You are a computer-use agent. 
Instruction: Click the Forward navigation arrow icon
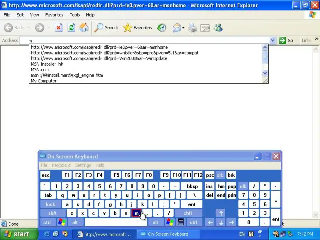pyautogui.click(x=40, y=28)
